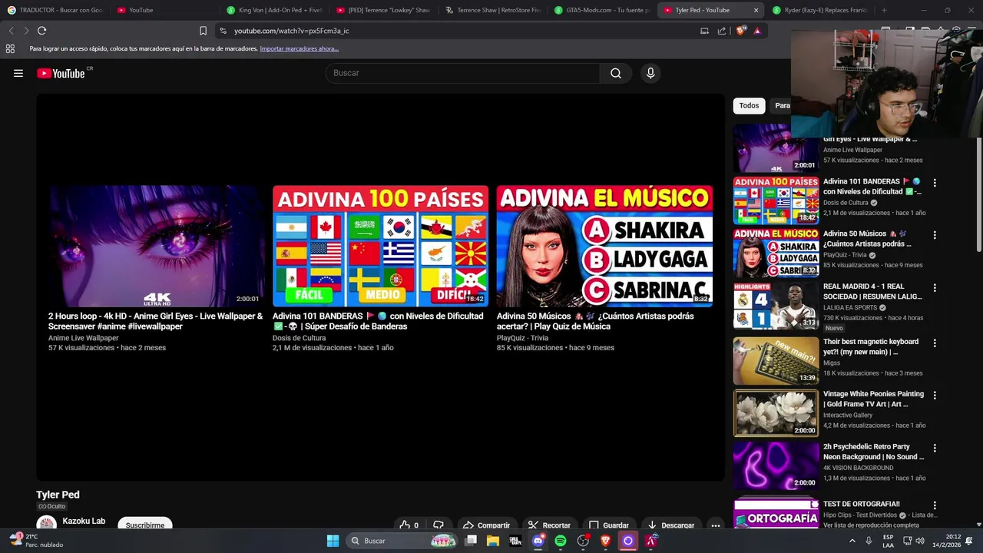The image size is (983, 553).
Task: Switch to the Ryder (Eazy-E) Replaces Franklin tab
Action: [821, 10]
